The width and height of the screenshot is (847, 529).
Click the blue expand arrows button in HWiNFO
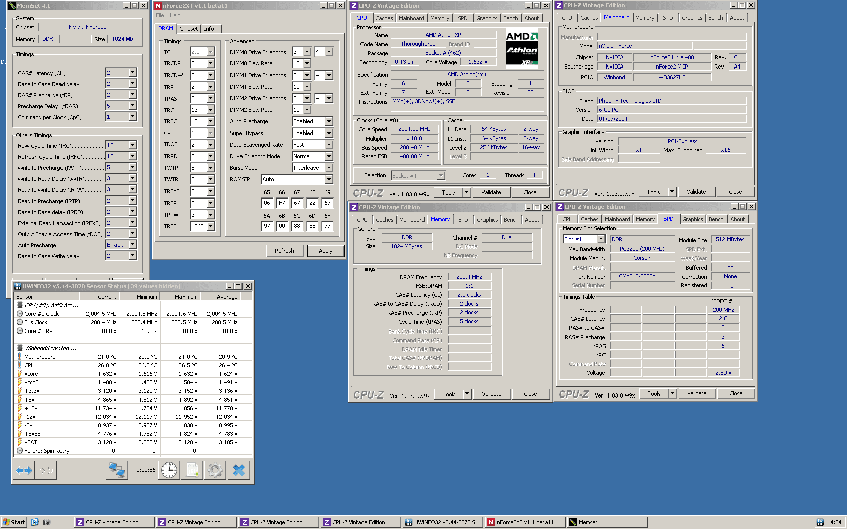coord(24,470)
